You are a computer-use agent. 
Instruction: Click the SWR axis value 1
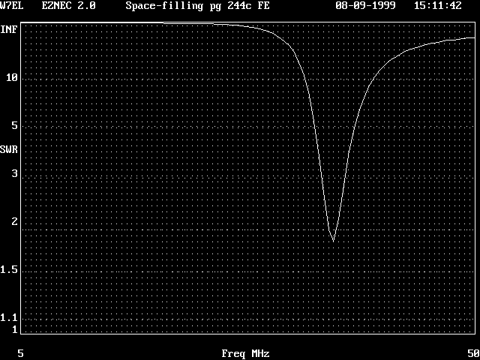coord(15,330)
